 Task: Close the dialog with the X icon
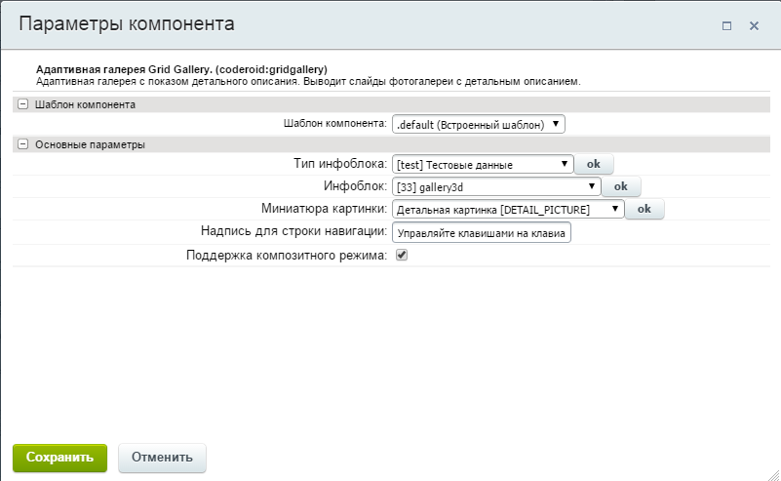click(754, 26)
